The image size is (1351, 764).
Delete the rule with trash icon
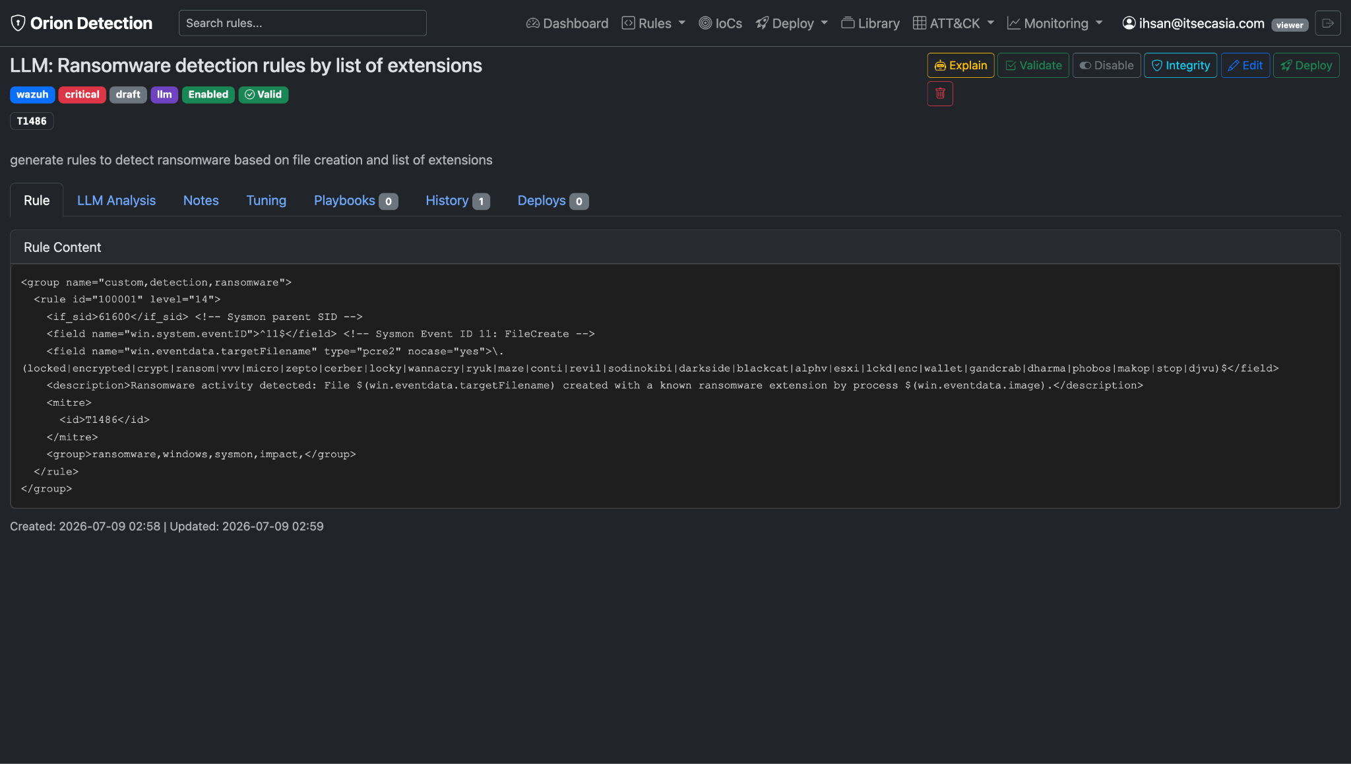(x=940, y=94)
